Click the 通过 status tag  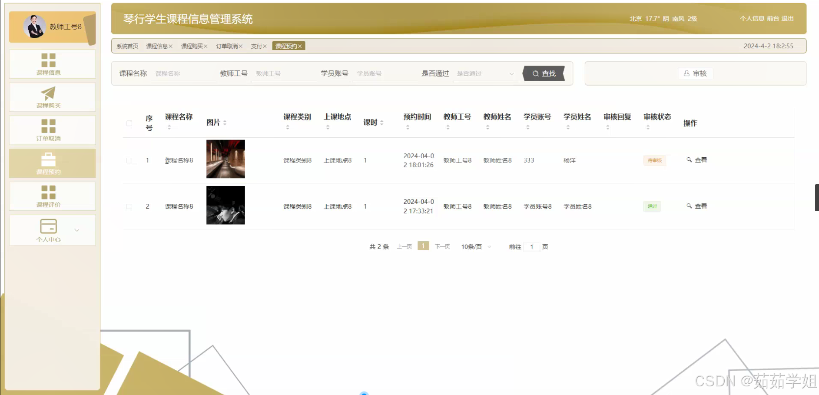[x=652, y=206]
